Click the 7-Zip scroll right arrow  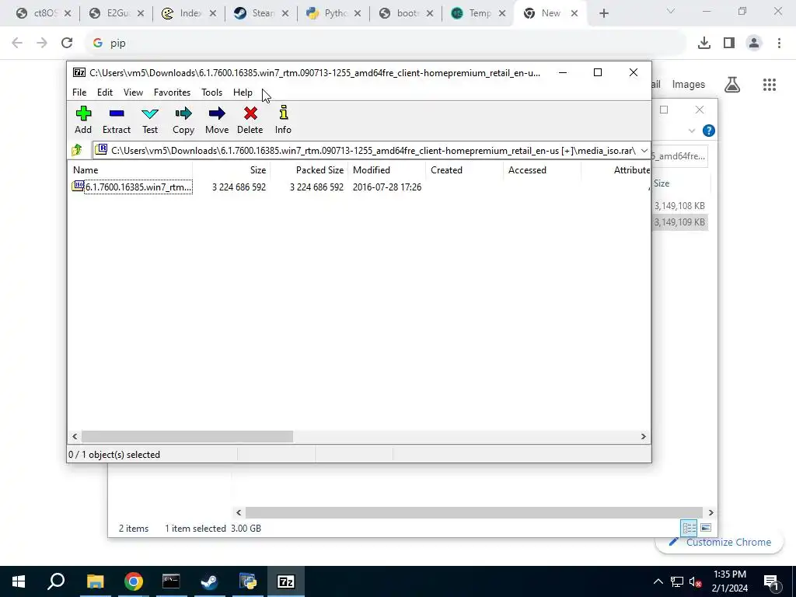[643, 437]
